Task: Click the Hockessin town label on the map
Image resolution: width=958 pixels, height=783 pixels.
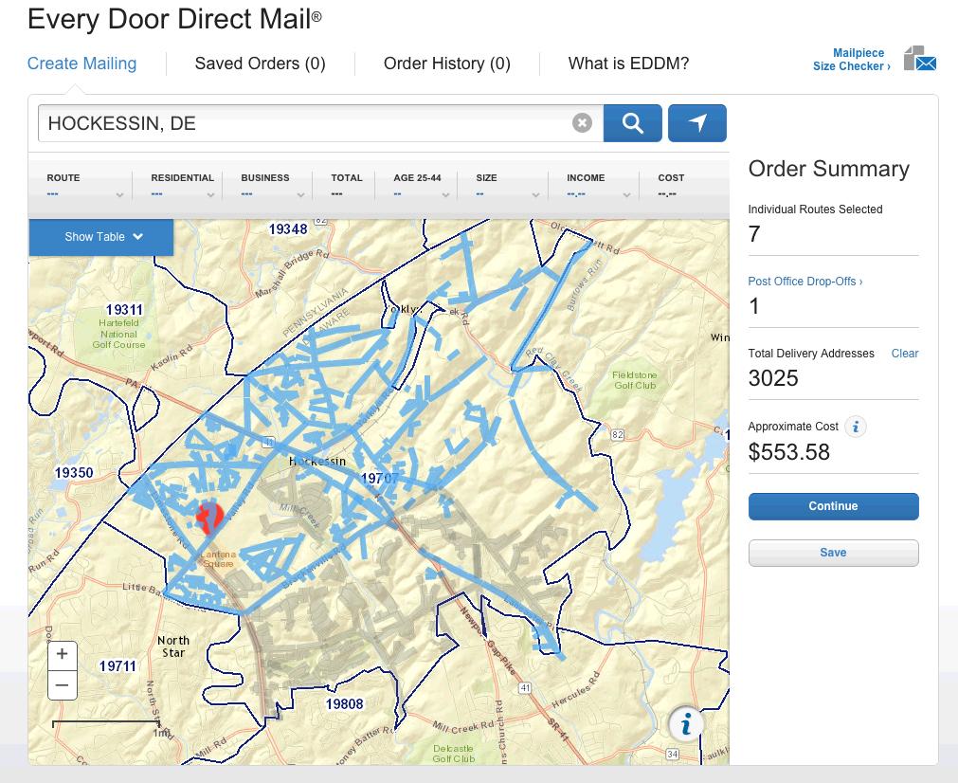Action: [317, 461]
